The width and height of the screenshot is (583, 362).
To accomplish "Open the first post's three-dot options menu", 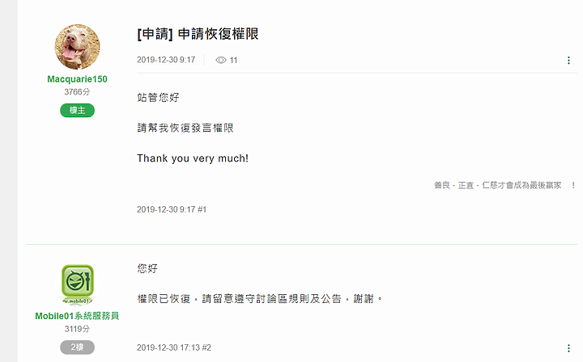I will coord(568,61).
